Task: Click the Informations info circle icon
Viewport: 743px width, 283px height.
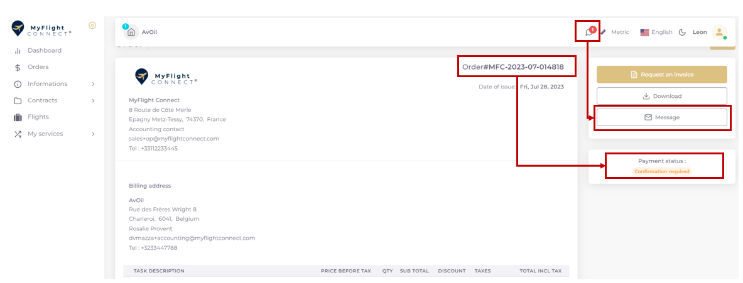Action: [18, 84]
